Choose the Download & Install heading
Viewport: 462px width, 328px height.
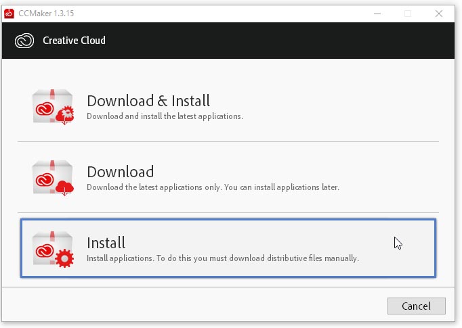(x=148, y=101)
